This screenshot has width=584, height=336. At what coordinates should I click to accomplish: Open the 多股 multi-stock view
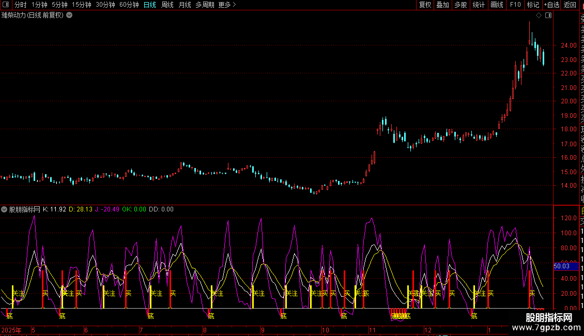pyautogui.click(x=460, y=5)
